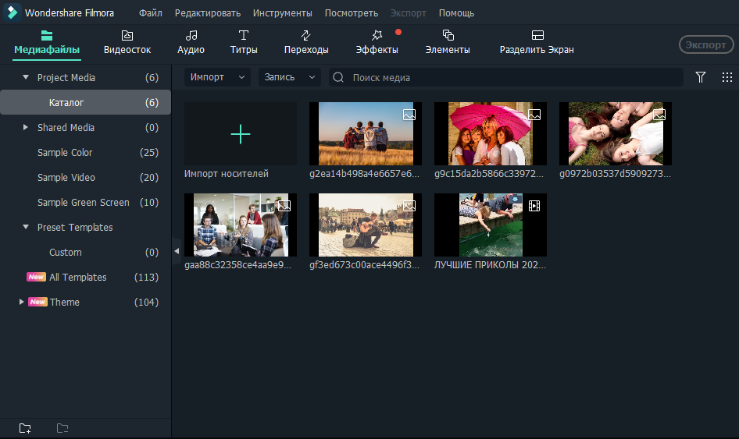Add a new folder with bottom icon
739x439 pixels.
coord(25,428)
